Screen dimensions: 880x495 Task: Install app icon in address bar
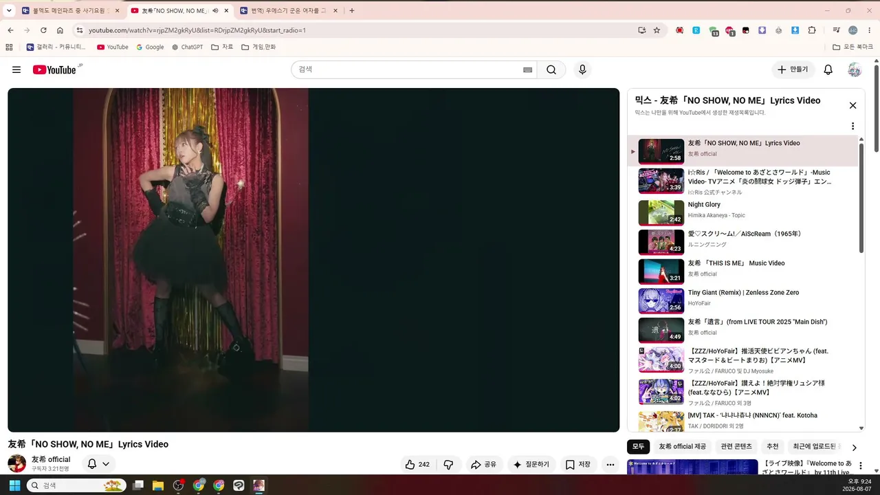pos(642,30)
